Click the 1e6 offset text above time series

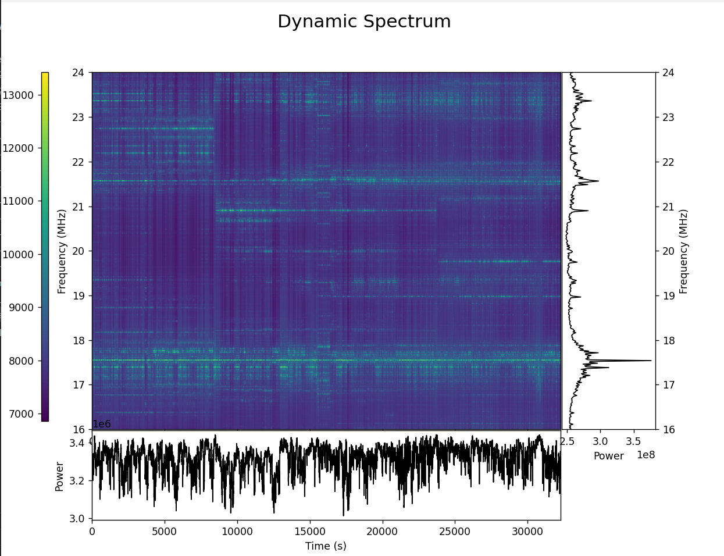point(102,424)
